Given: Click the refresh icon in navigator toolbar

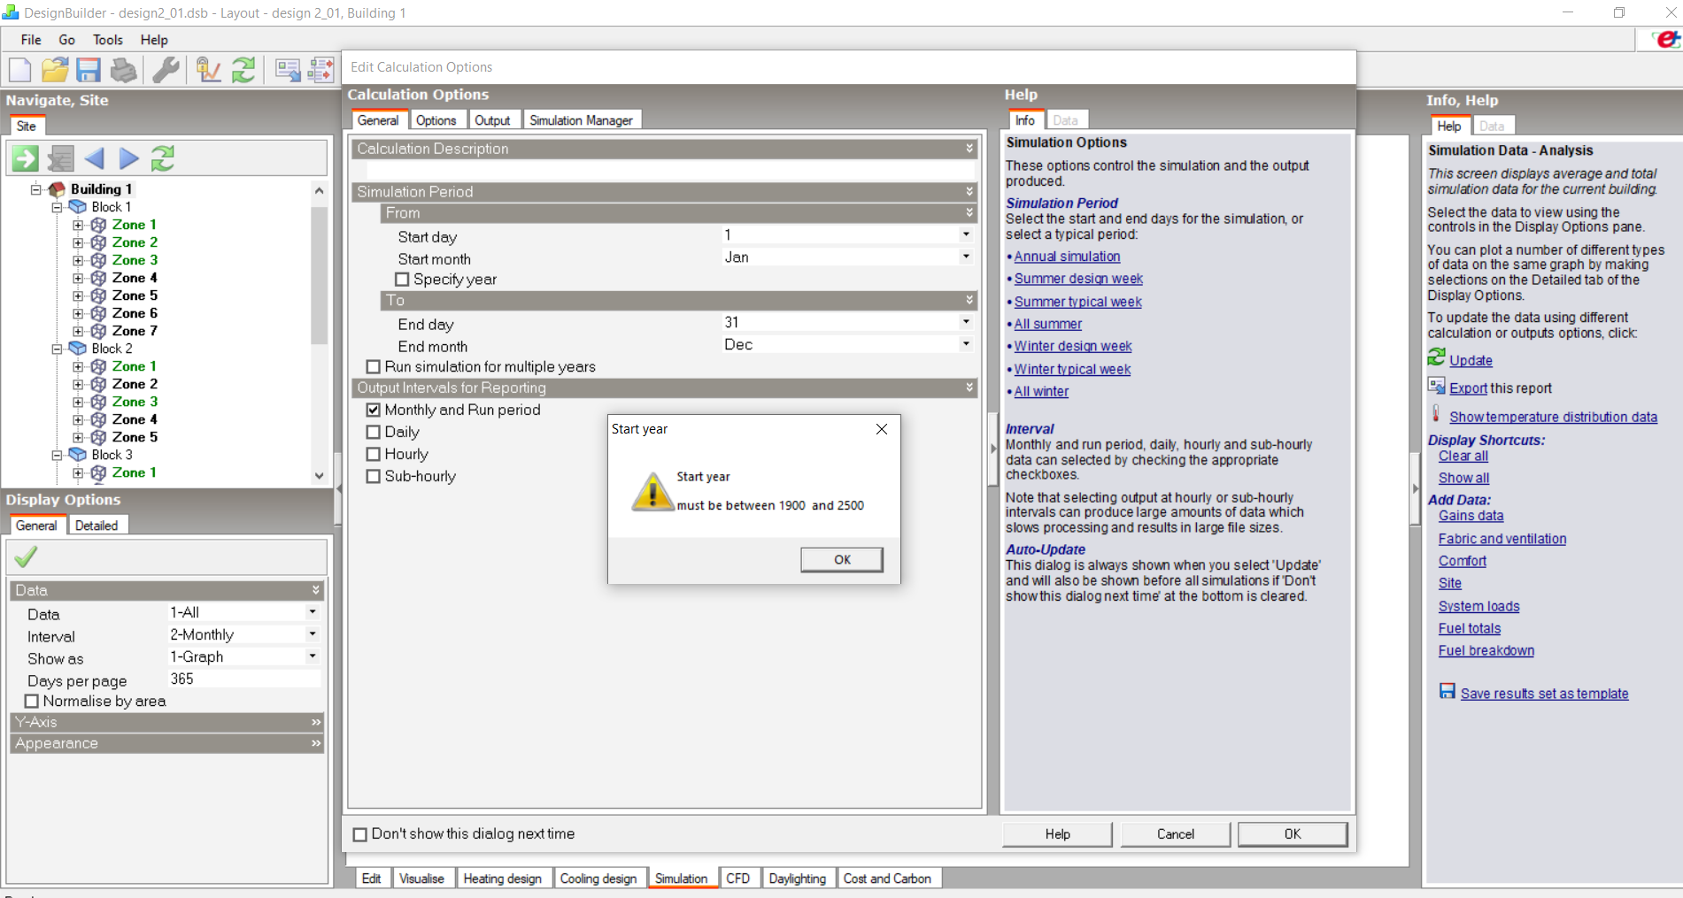Looking at the screenshot, I should coord(163,158).
